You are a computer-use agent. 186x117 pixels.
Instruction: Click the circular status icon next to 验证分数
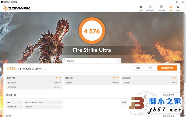tap(65, 61)
